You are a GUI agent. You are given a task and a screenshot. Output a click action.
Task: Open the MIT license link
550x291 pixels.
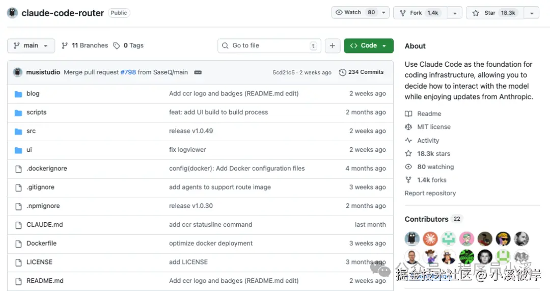tap(428, 127)
